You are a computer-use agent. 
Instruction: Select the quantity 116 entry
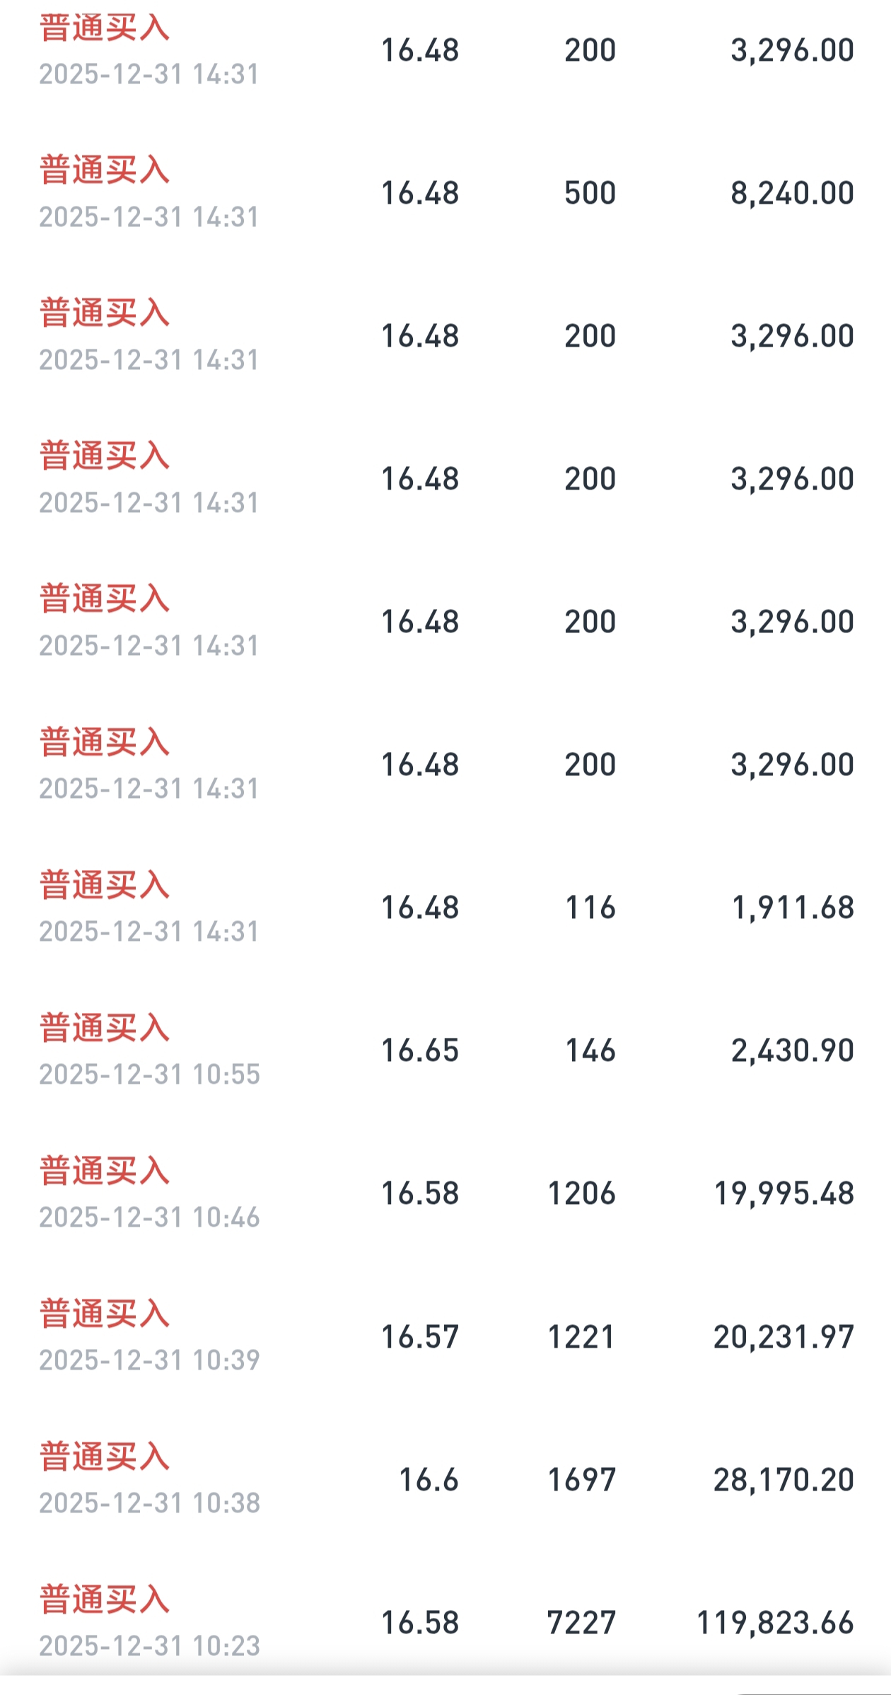pos(590,908)
